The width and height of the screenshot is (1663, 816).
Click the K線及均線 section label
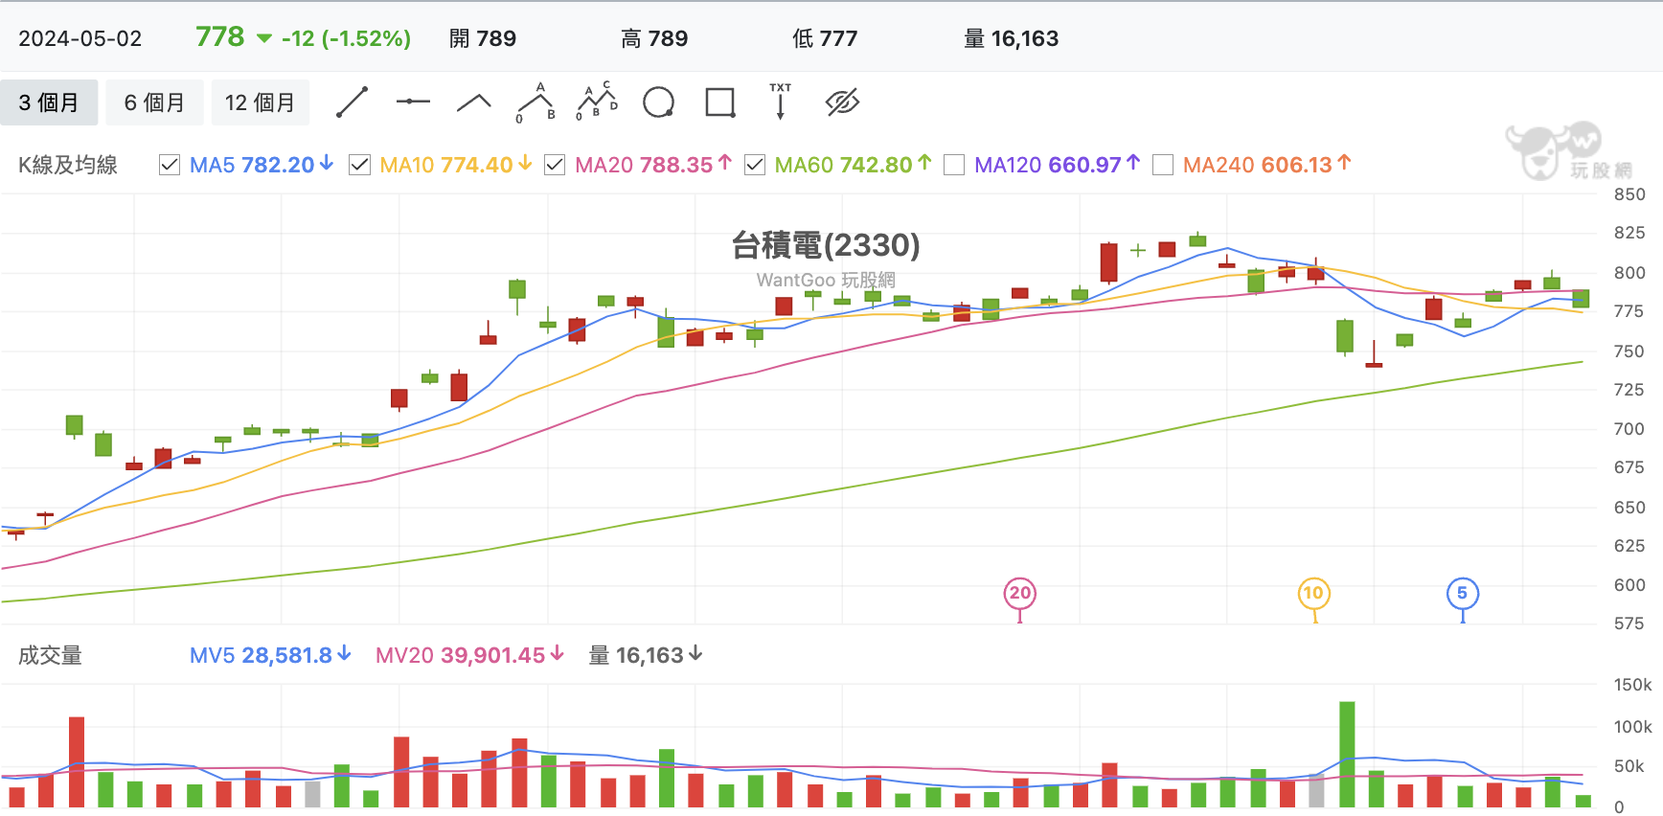(68, 165)
